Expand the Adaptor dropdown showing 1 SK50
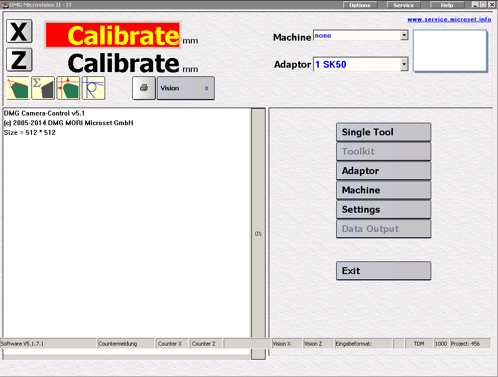 coord(404,64)
